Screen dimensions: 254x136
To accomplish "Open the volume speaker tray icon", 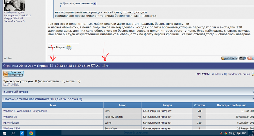I will [230, 133].
